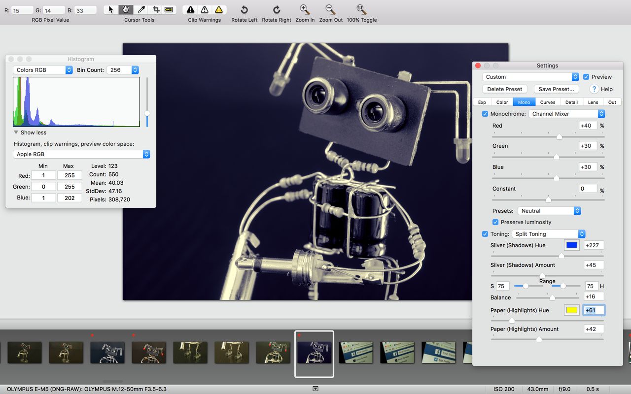Click the Rotate Left icon
The image size is (631, 394).
coord(244,9)
